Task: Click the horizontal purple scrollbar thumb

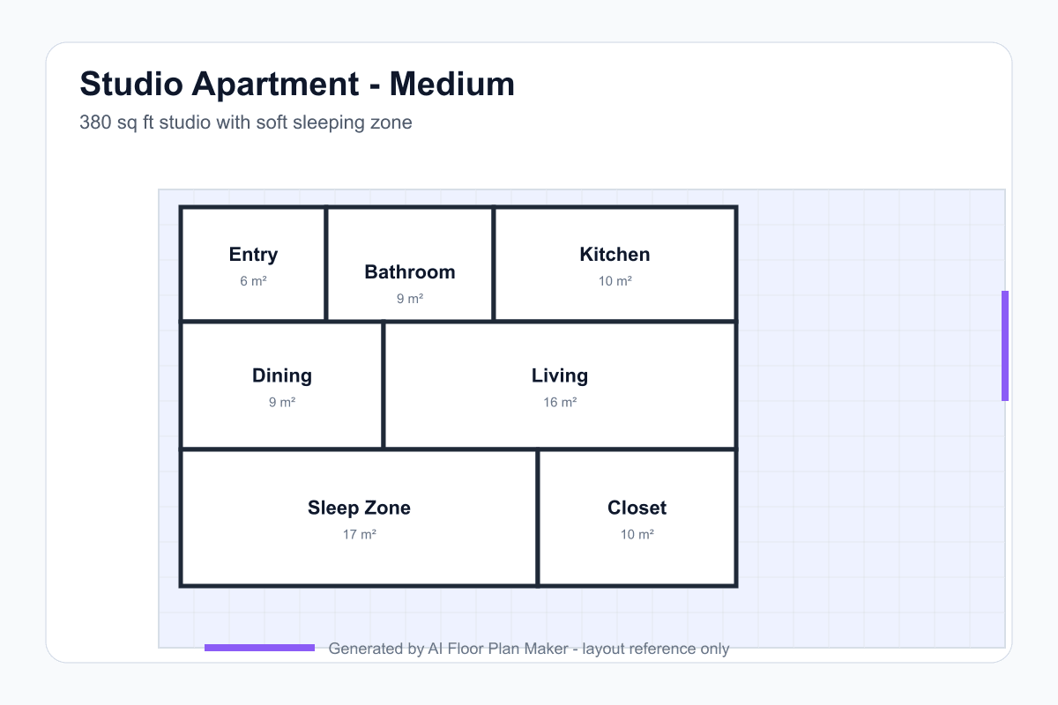Action: coord(259,648)
